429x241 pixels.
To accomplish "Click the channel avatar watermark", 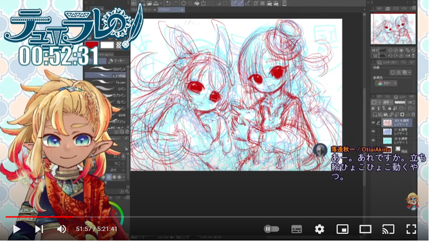I will (412, 201).
